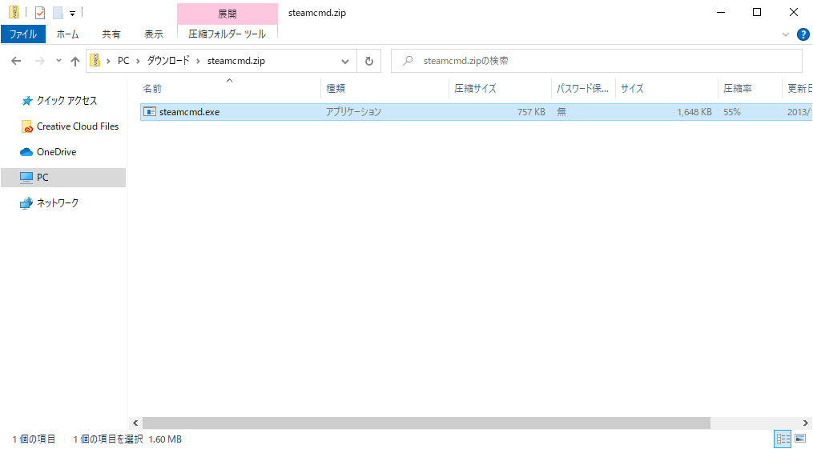Screen dimensions: 813x449
Task: Open Help with the question mark icon
Action: click(803, 34)
